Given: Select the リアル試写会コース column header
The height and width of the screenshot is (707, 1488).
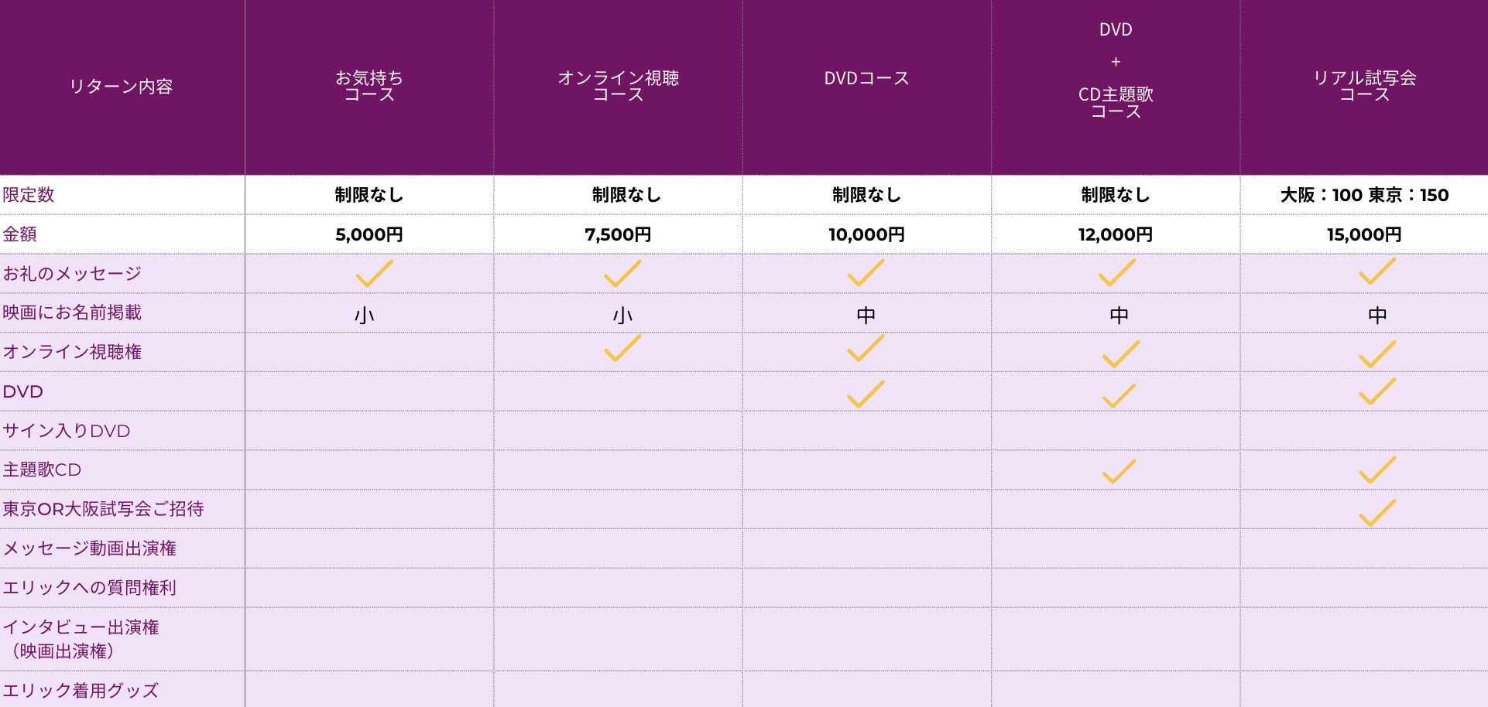Looking at the screenshot, I should click(1364, 86).
